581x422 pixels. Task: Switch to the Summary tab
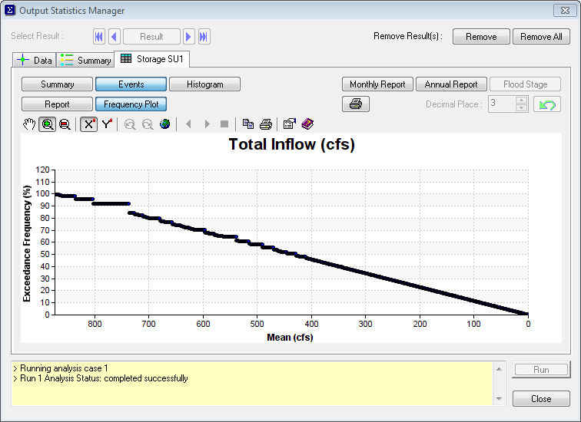[85, 61]
